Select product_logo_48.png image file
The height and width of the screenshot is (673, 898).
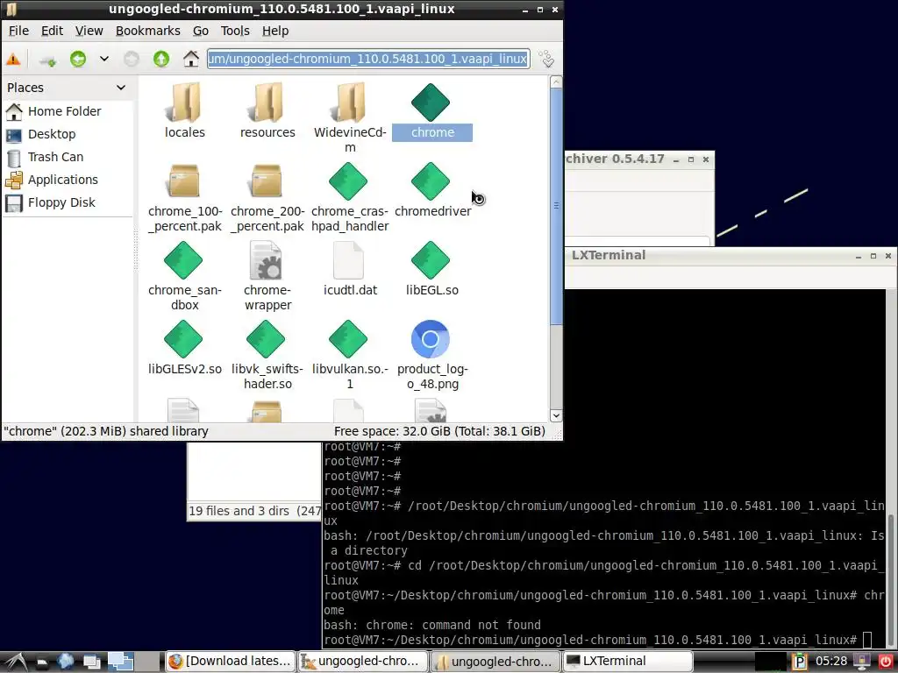[x=432, y=356]
